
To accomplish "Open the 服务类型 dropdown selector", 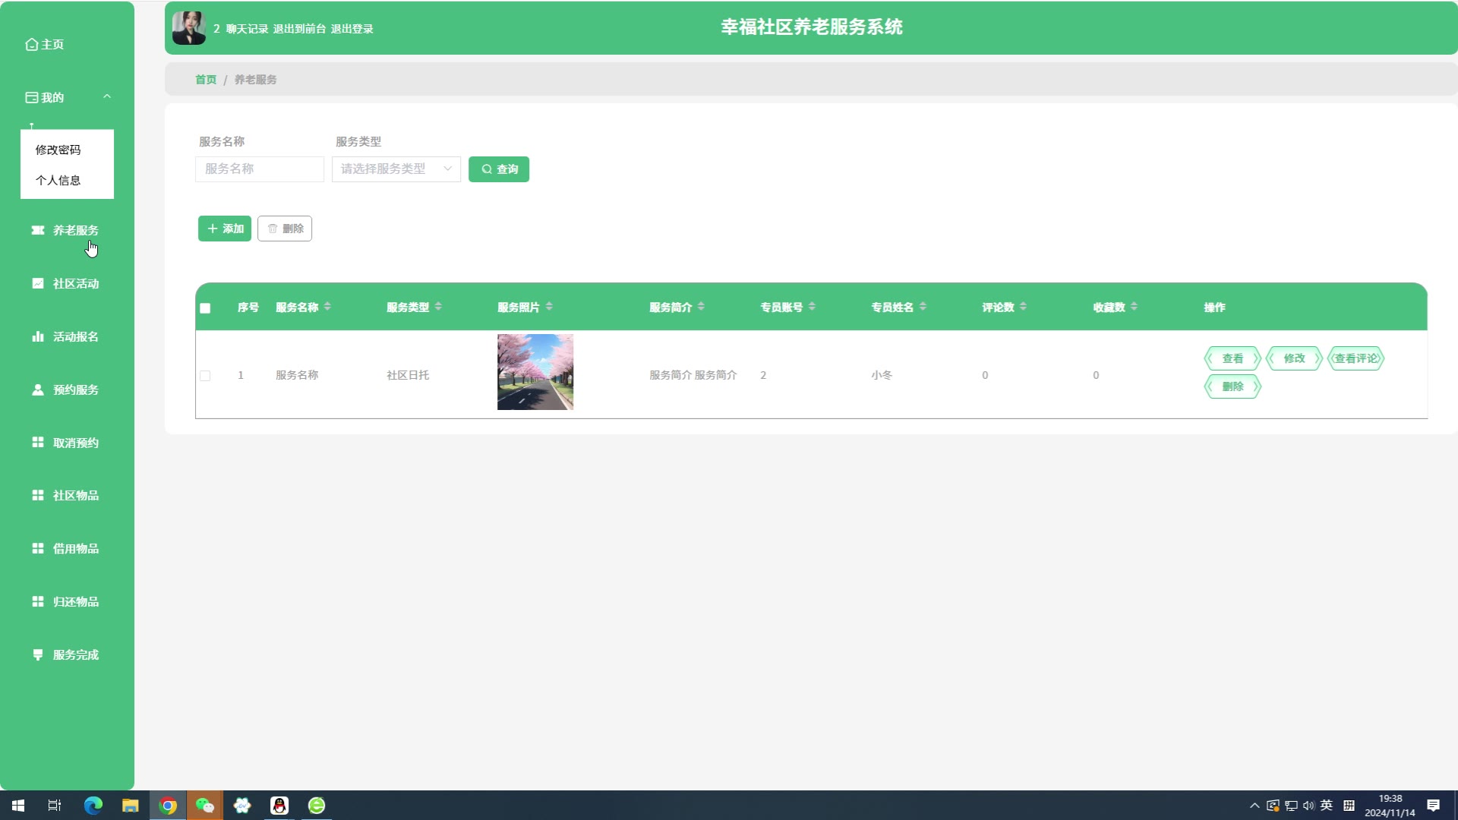I will [396, 169].
